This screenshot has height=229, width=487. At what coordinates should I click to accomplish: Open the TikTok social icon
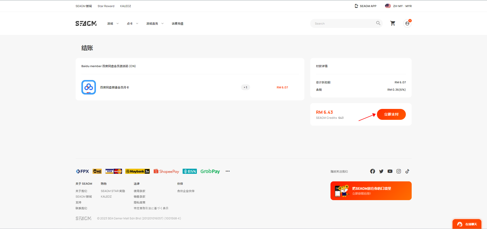[407, 171]
